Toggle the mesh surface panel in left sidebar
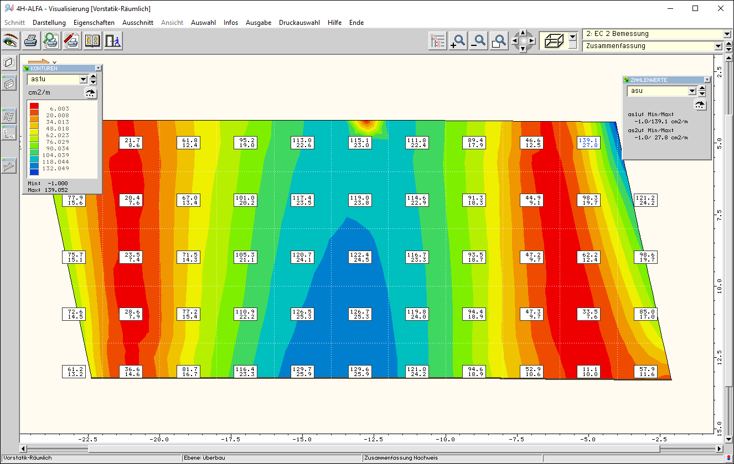The height and width of the screenshot is (464, 734). [x=9, y=115]
